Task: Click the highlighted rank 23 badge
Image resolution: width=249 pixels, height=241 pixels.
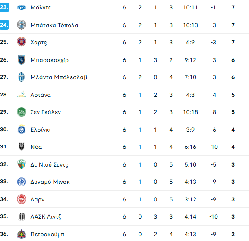Action: click(4, 7)
